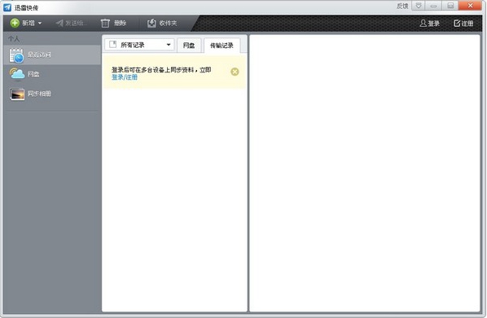487x318 pixels.
Task: Open the title bar main menu button
Action: pos(419,6)
